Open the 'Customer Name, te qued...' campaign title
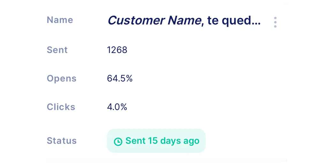The image size is (323, 164). [x=184, y=21]
